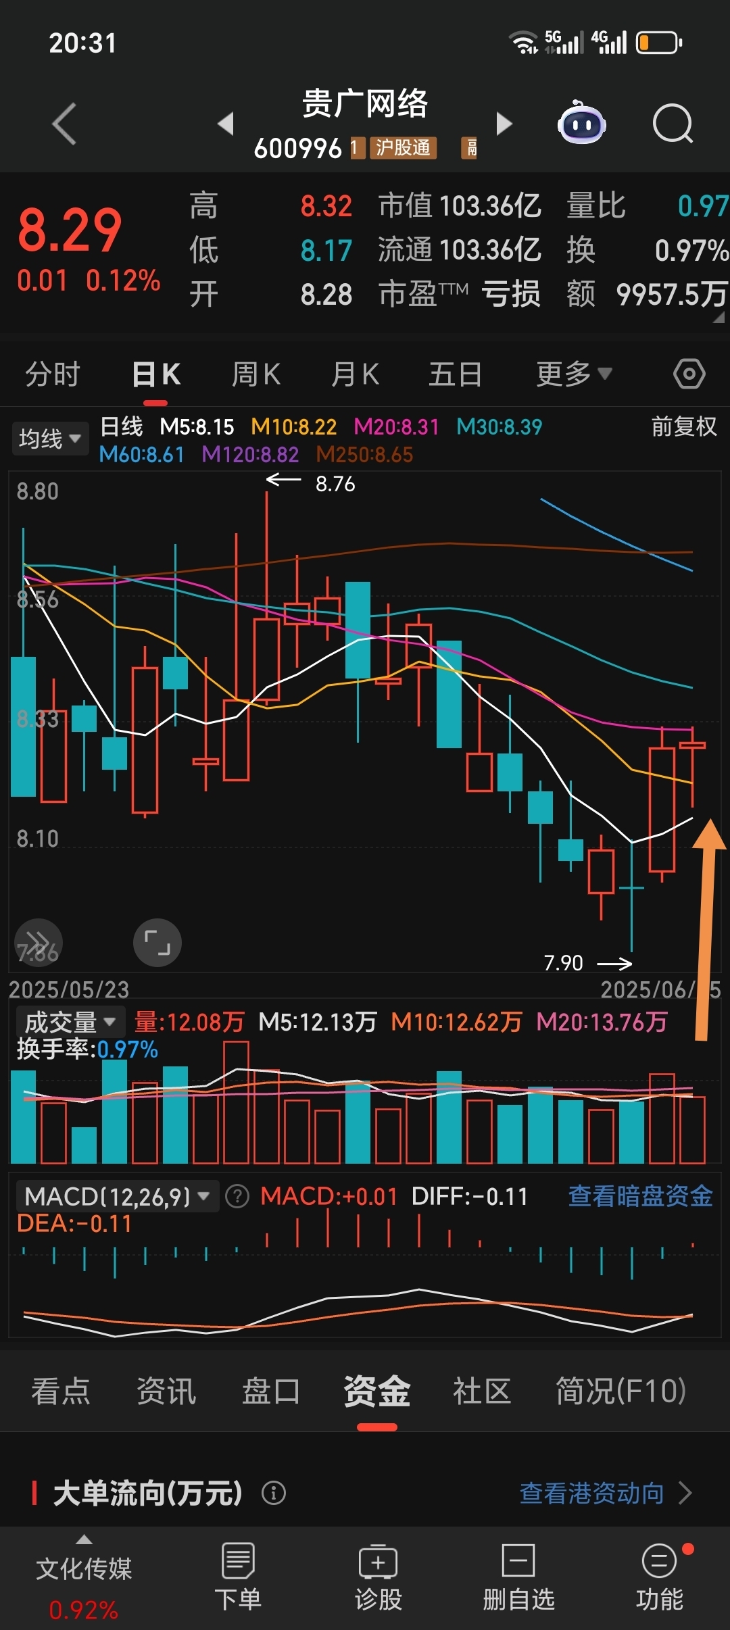Select the 日K tab

click(155, 374)
